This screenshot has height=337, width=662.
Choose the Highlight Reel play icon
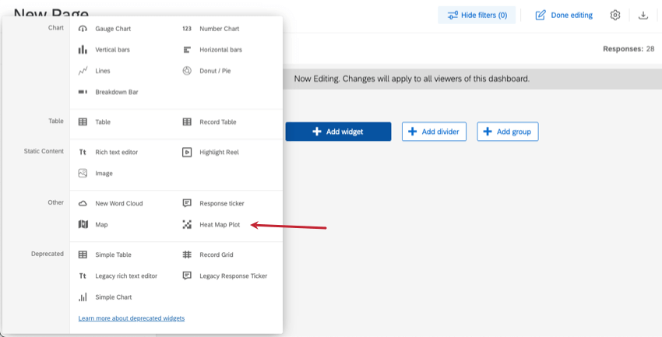tap(187, 153)
